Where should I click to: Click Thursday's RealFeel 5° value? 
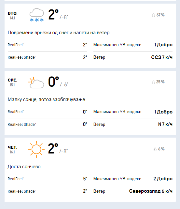(85, 179)
